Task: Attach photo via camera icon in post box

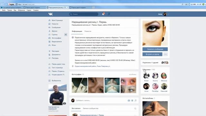Action: [129, 101]
